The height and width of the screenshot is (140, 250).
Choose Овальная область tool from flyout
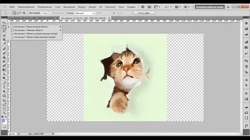(x=36, y=30)
